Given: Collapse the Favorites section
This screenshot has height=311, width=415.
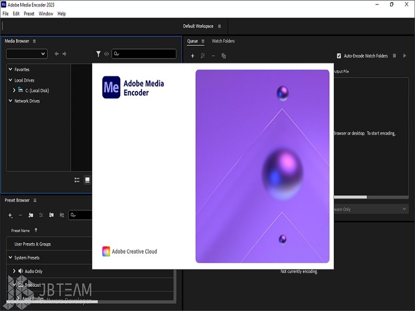Looking at the screenshot, I should (x=10, y=69).
